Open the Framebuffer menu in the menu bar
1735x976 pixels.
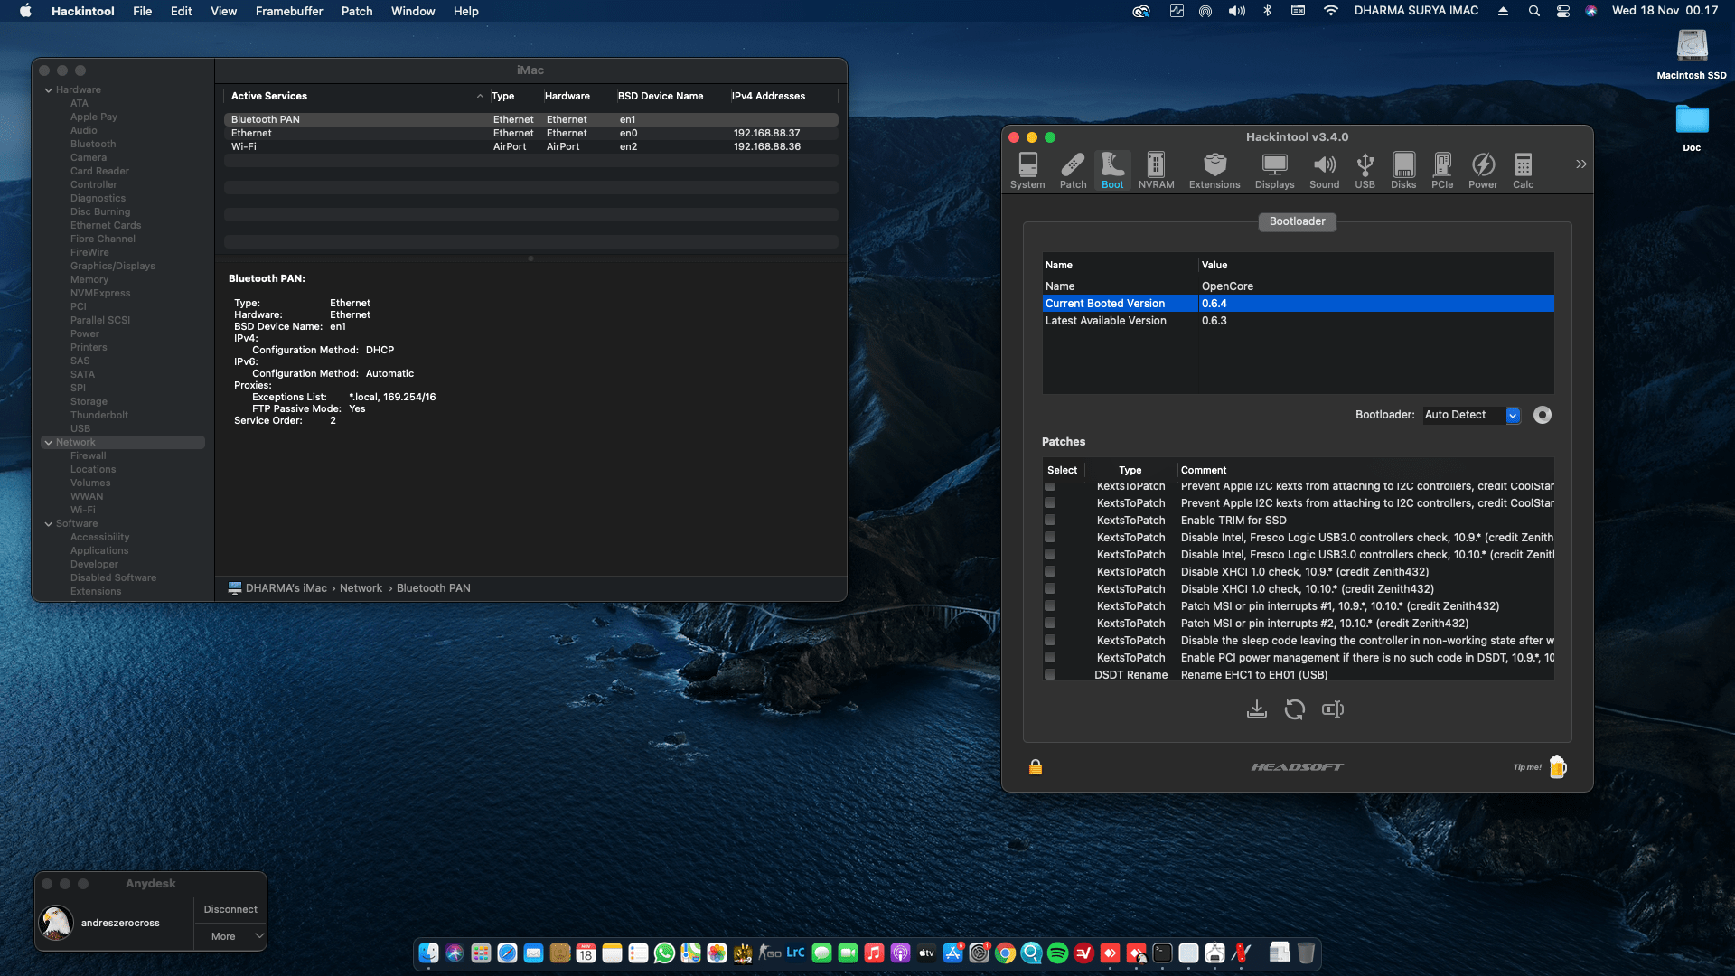tap(288, 11)
